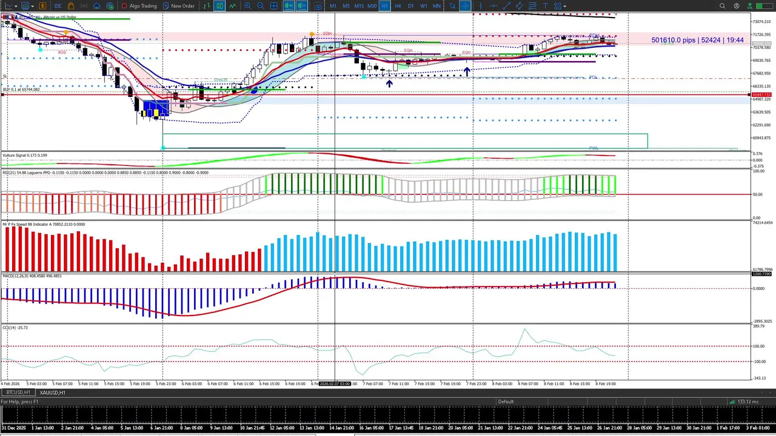Expand the chart template dropdown

click(32, 6)
